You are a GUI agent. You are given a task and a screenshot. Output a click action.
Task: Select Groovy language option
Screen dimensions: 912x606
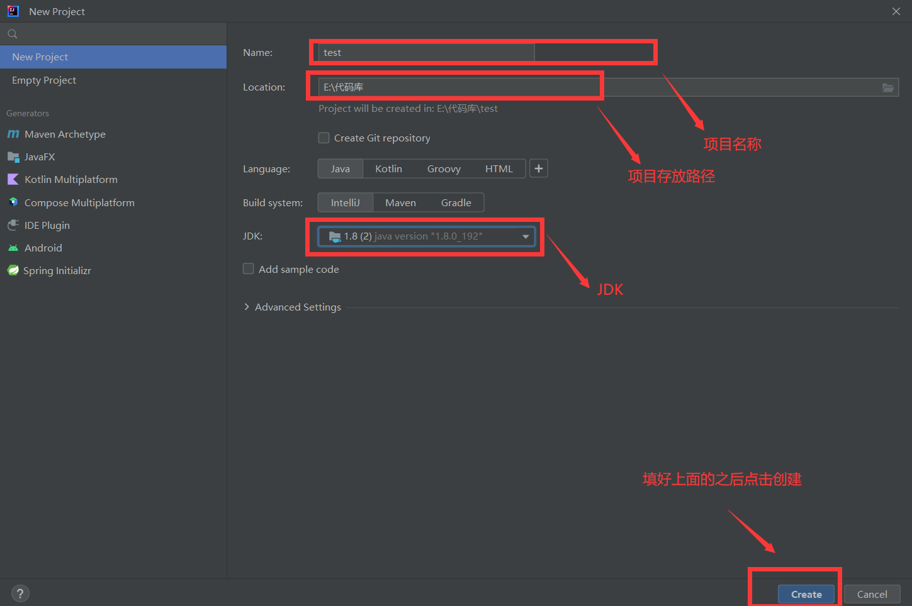pyautogui.click(x=444, y=168)
